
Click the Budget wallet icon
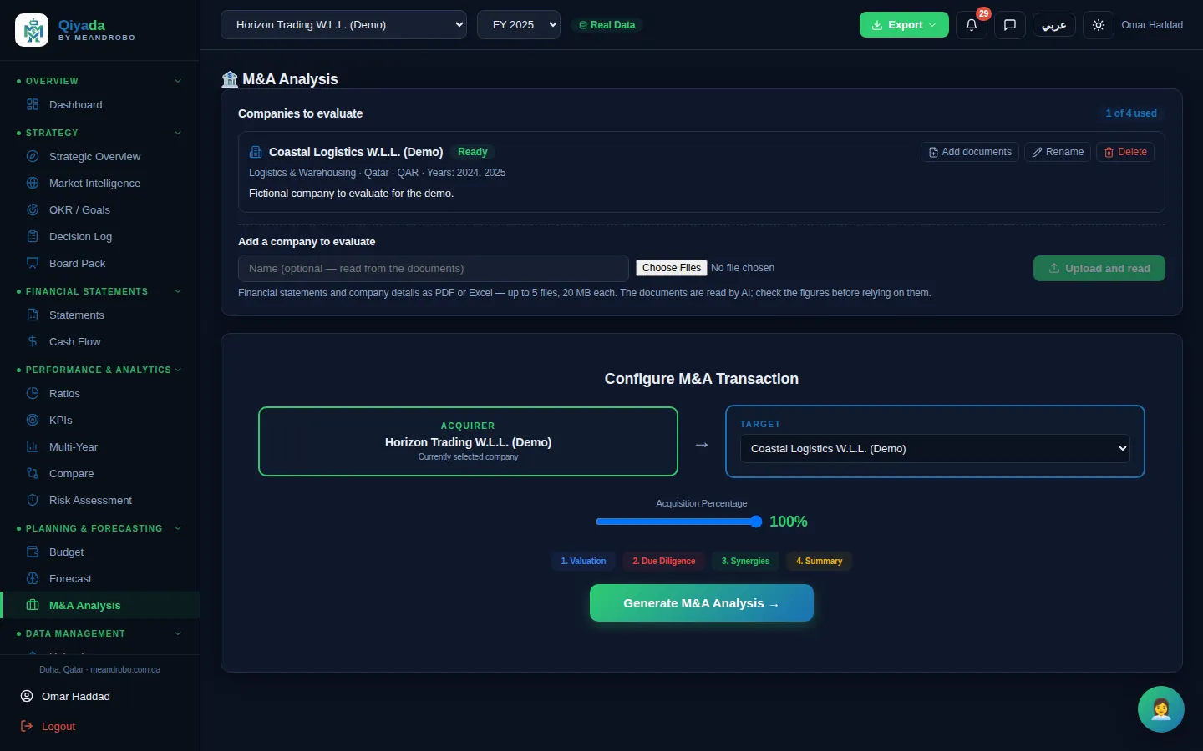point(33,552)
